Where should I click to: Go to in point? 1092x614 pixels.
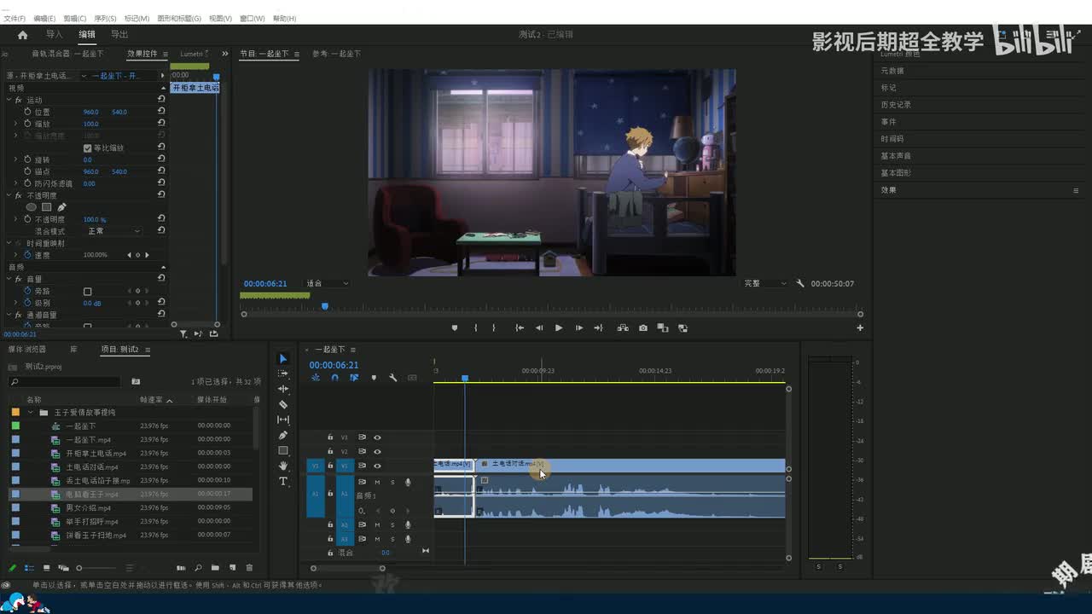click(519, 327)
